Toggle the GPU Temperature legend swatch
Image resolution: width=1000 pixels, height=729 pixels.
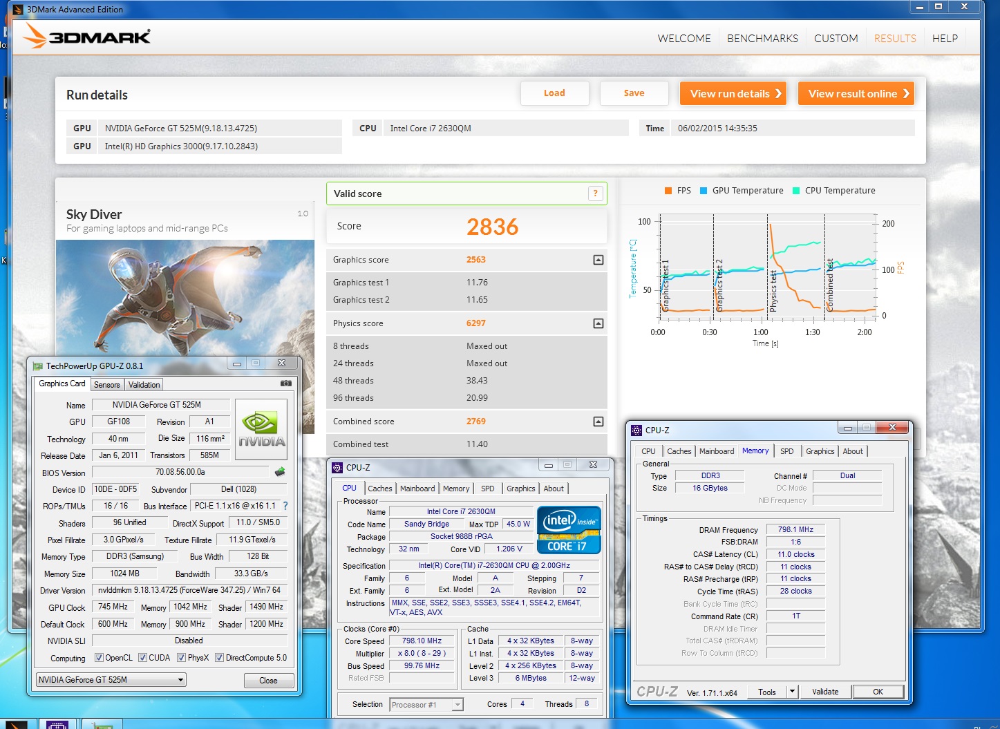coord(704,191)
